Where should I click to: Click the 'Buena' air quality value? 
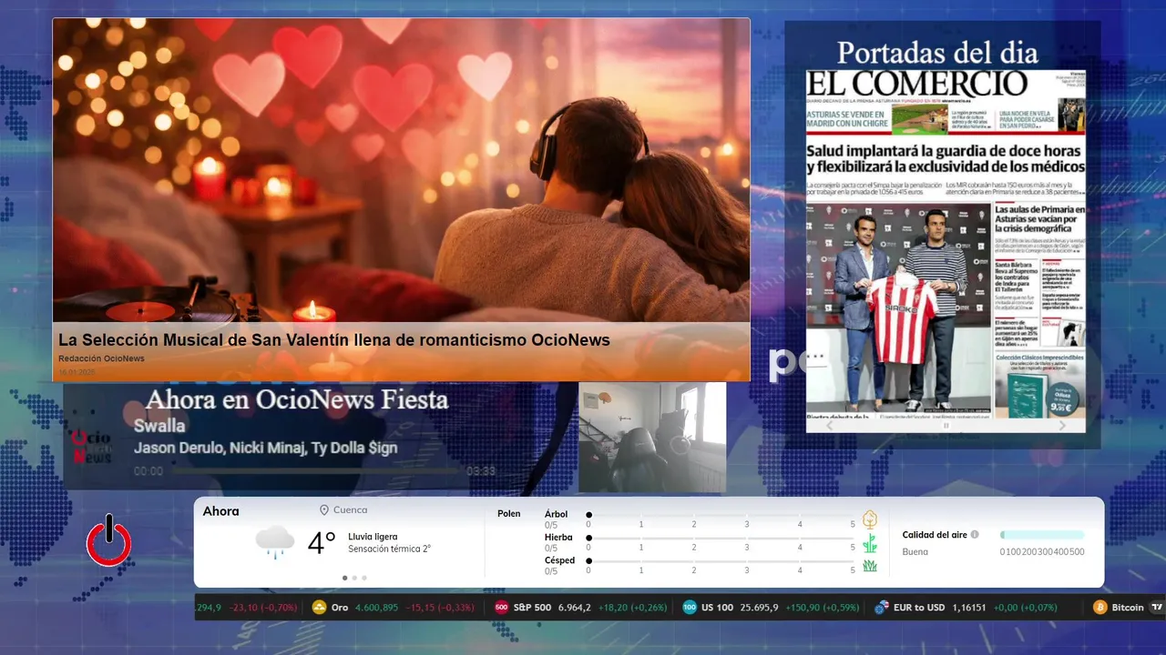915,552
